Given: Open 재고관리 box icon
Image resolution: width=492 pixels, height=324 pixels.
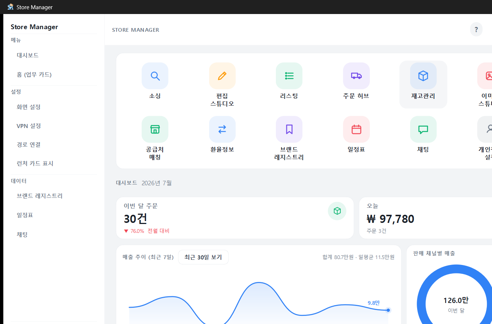Looking at the screenshot, I should tap(423, 76).
